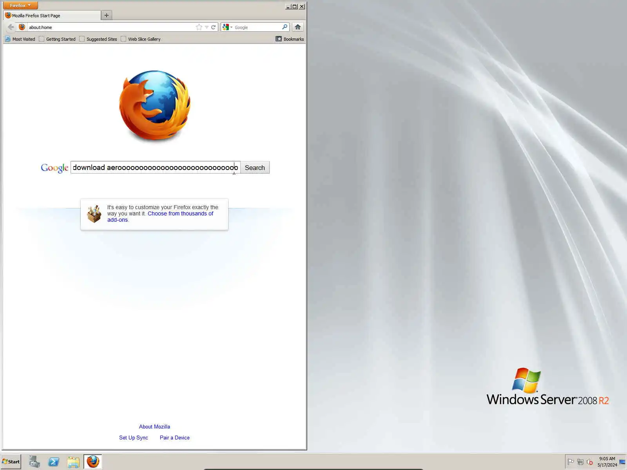Open the Windows Start menu
Image resolution: width=627 pixels, height=470 pixels.
tap(11, 462)
